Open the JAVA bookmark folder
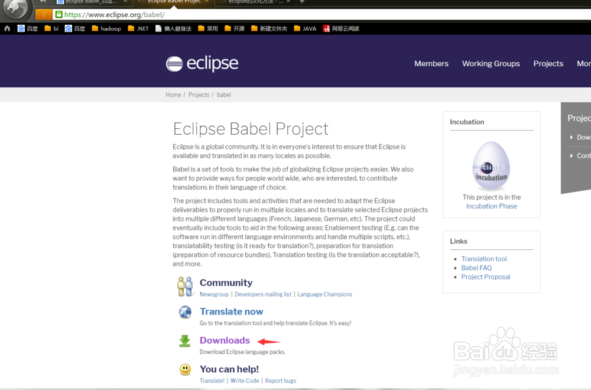The height and width of the screenshot is (390, 591). click(306, 28)
